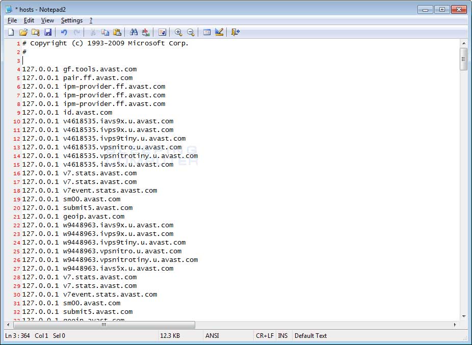Click the pair.ff.avast.com entry

(x=98, y=78)
